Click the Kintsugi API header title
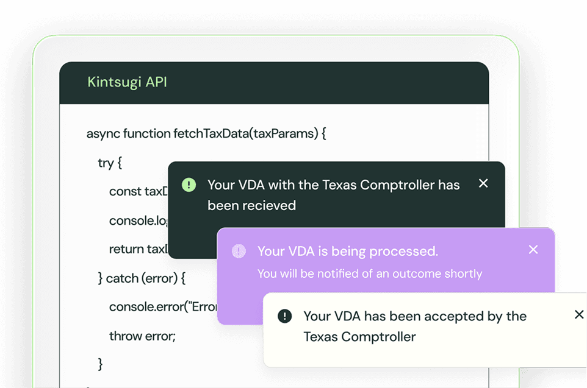 [127, 82]
